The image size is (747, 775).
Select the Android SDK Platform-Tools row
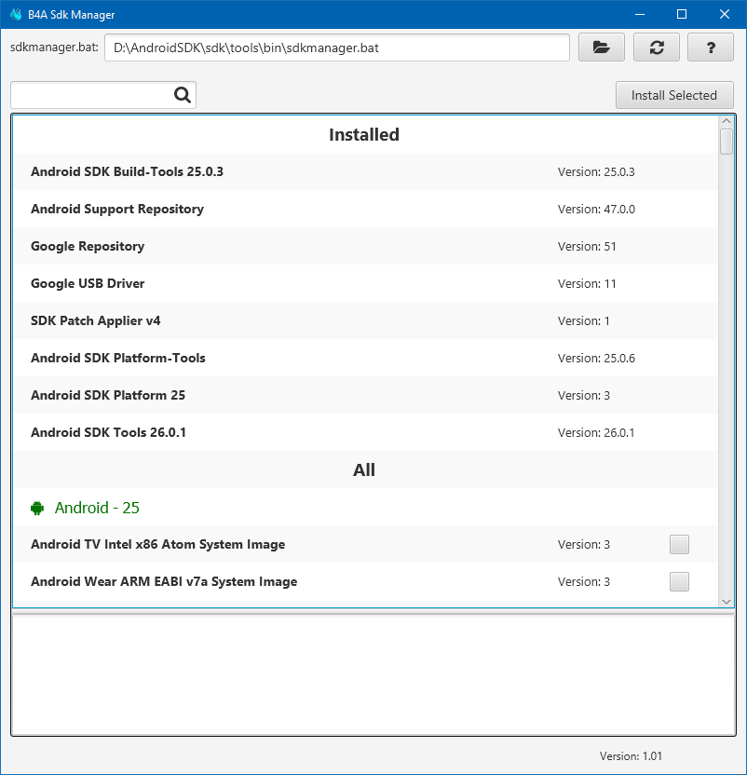tap(365, 358)
